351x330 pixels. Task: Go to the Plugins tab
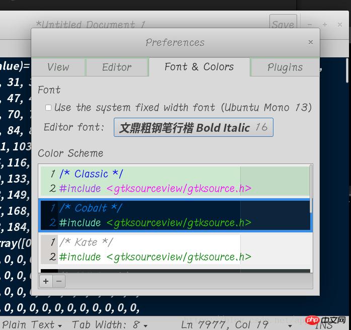(285, 67)
